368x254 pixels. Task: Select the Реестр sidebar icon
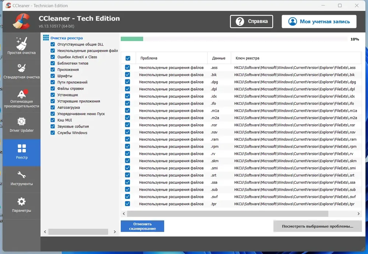click(22, 148)
